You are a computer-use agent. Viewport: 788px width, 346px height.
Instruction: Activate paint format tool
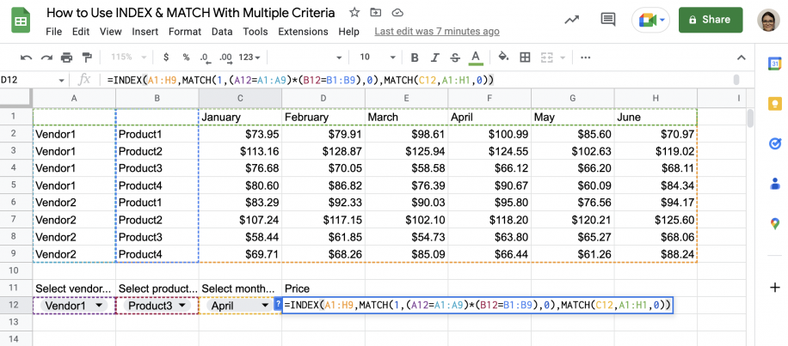(87, 58)
